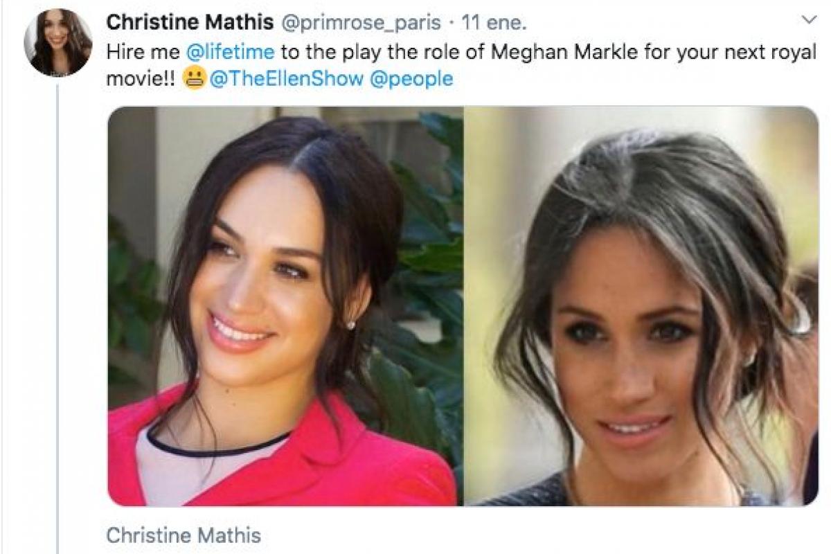
Task: Open the @TheEllenShow mention link
Action: click(286, 79)
